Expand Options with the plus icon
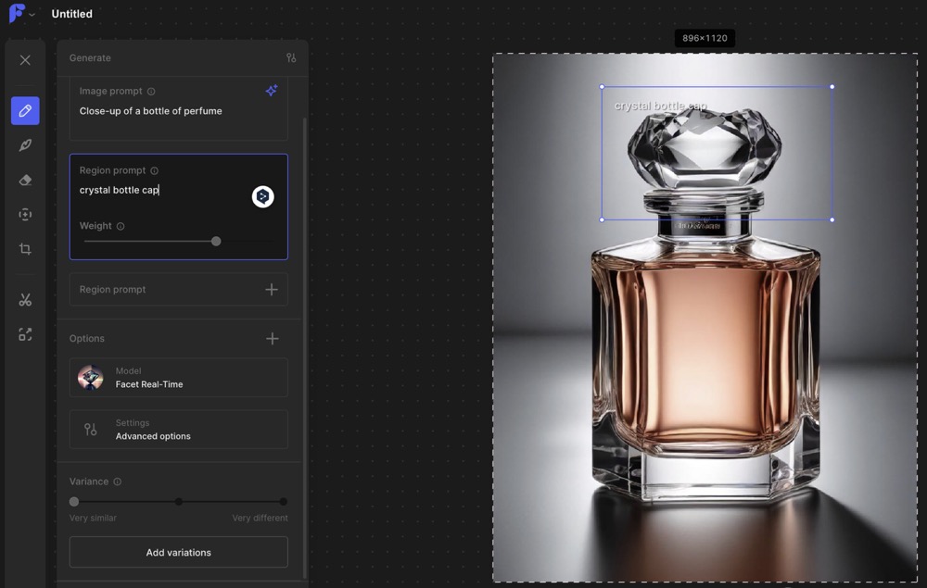Screen dimensions: 927x588 tap(272, 339)
